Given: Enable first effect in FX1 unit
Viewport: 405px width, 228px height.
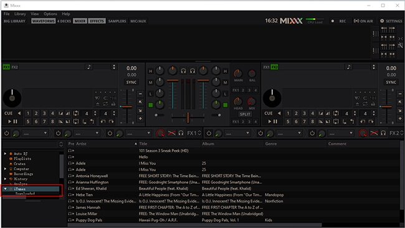Looking at the screenshot, I should coord(6,133).
